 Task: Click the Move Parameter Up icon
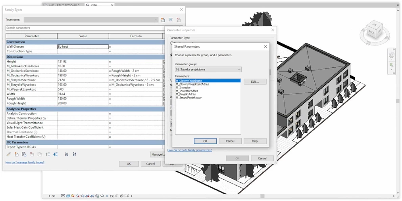[48, 154]
